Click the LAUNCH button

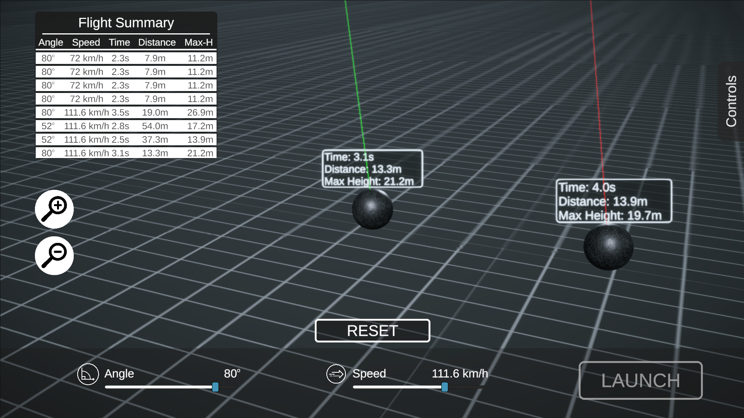click(641, 380)
